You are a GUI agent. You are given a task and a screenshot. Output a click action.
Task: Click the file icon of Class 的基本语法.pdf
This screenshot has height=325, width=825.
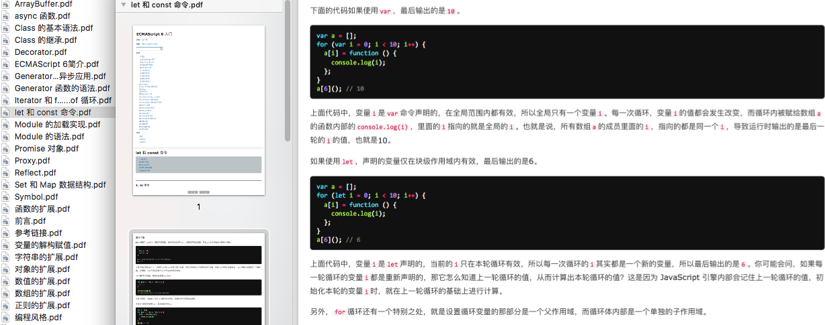point(6,27)
